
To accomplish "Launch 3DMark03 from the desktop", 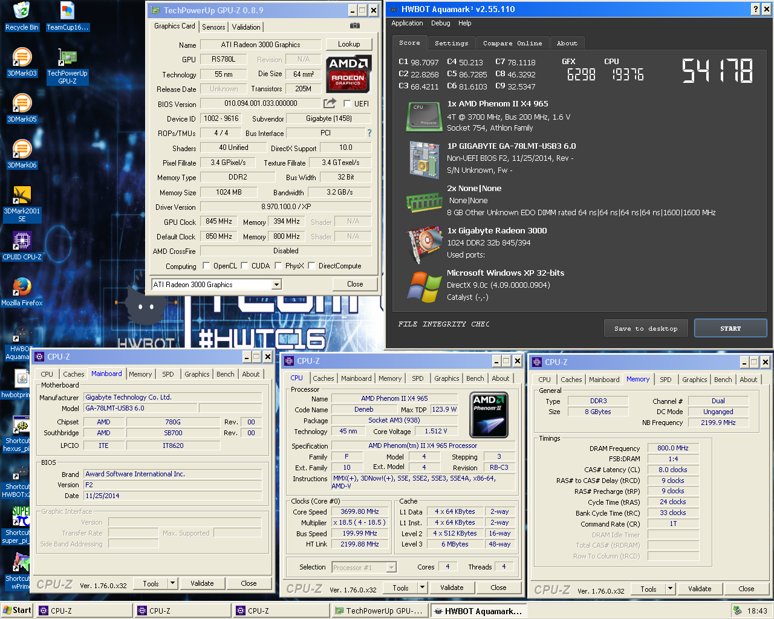I will click(22, 62).
